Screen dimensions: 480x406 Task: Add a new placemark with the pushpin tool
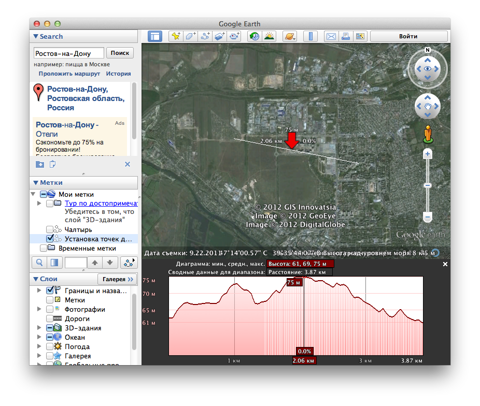pos(176,36)
